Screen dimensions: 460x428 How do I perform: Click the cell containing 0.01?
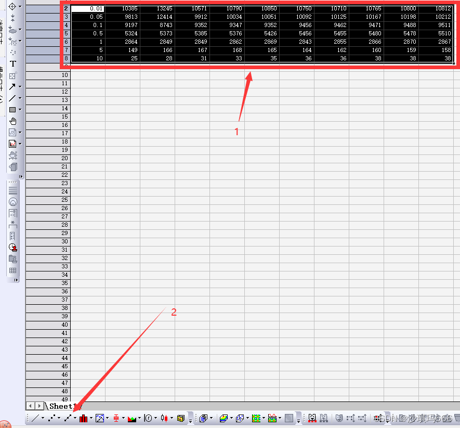coord(88,8)
